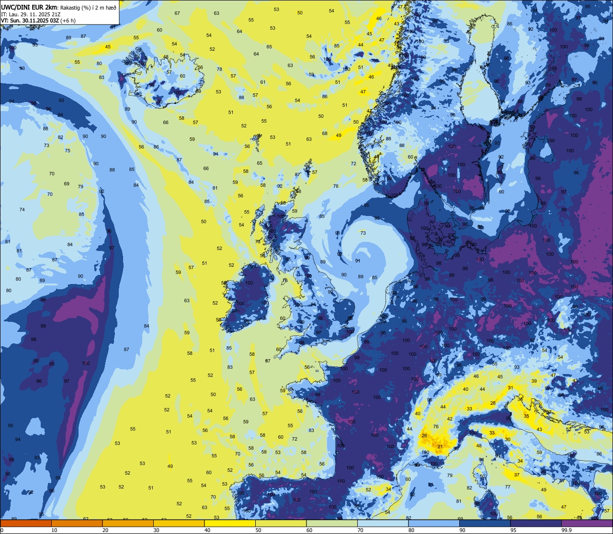The height and width of the screenshot is (534, 613).
Task: Click the legend tick label 10
Action: (x=54, y=530)
